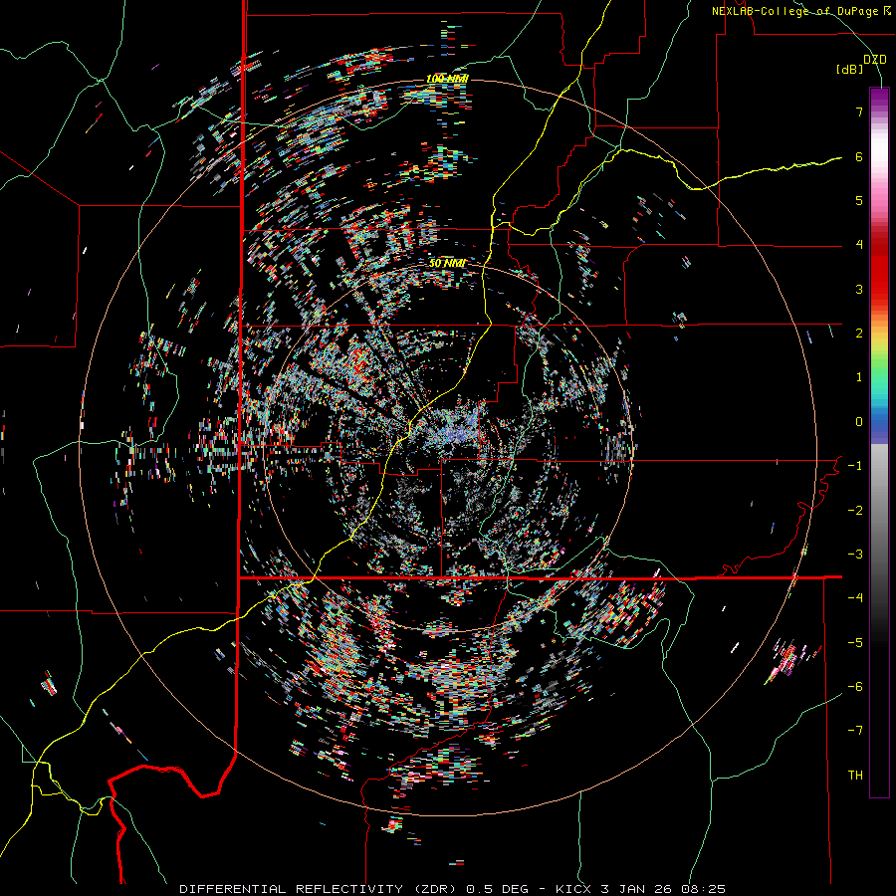
Task: Click the 5 value on color scale
Action: pyautogui.click(x=859, y=200)
